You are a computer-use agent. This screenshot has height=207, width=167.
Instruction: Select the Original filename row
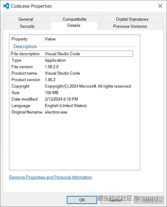point(72,112)
